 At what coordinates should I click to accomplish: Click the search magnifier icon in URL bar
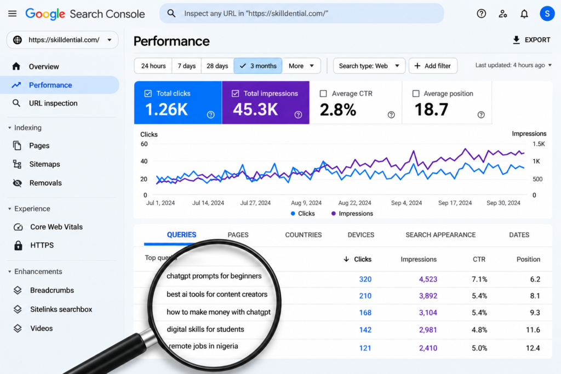click(x=171, y=14)
